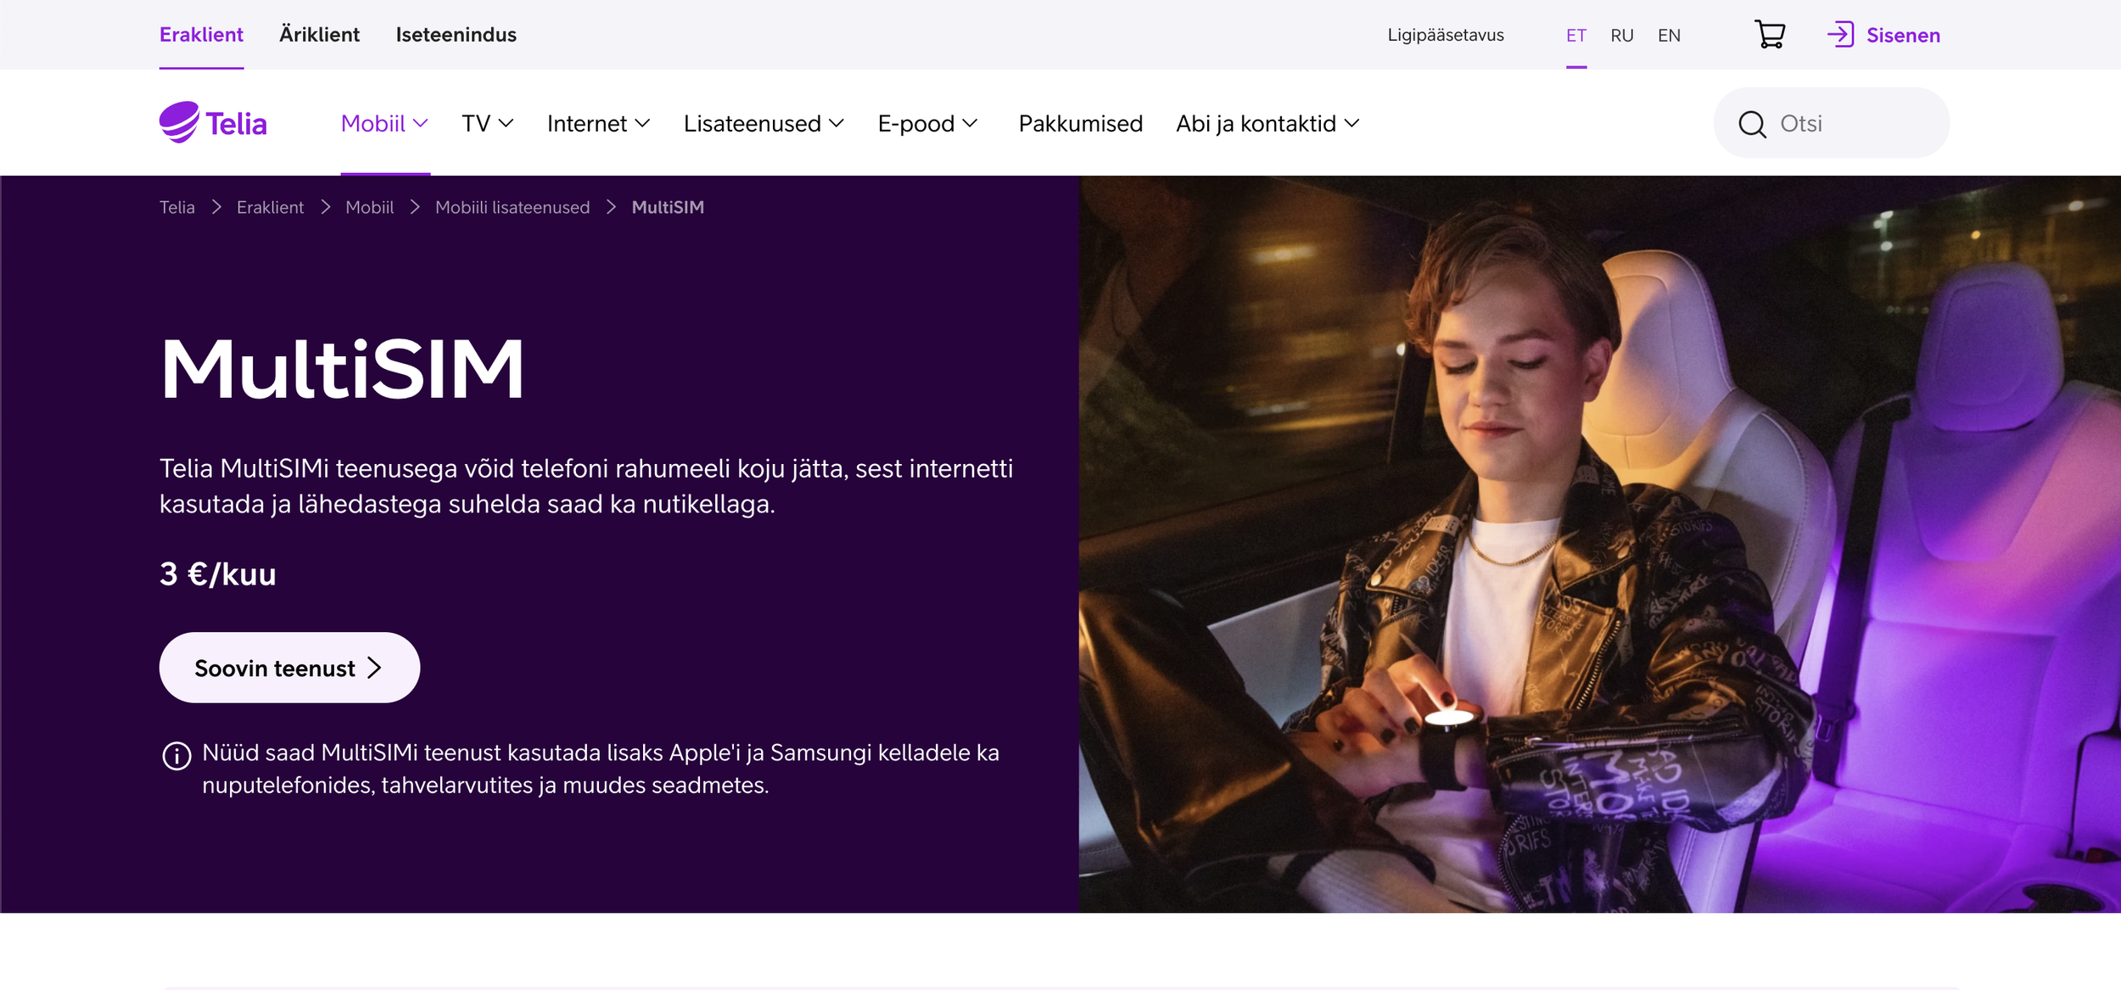Expand the Internet dropdown menu

598,124
